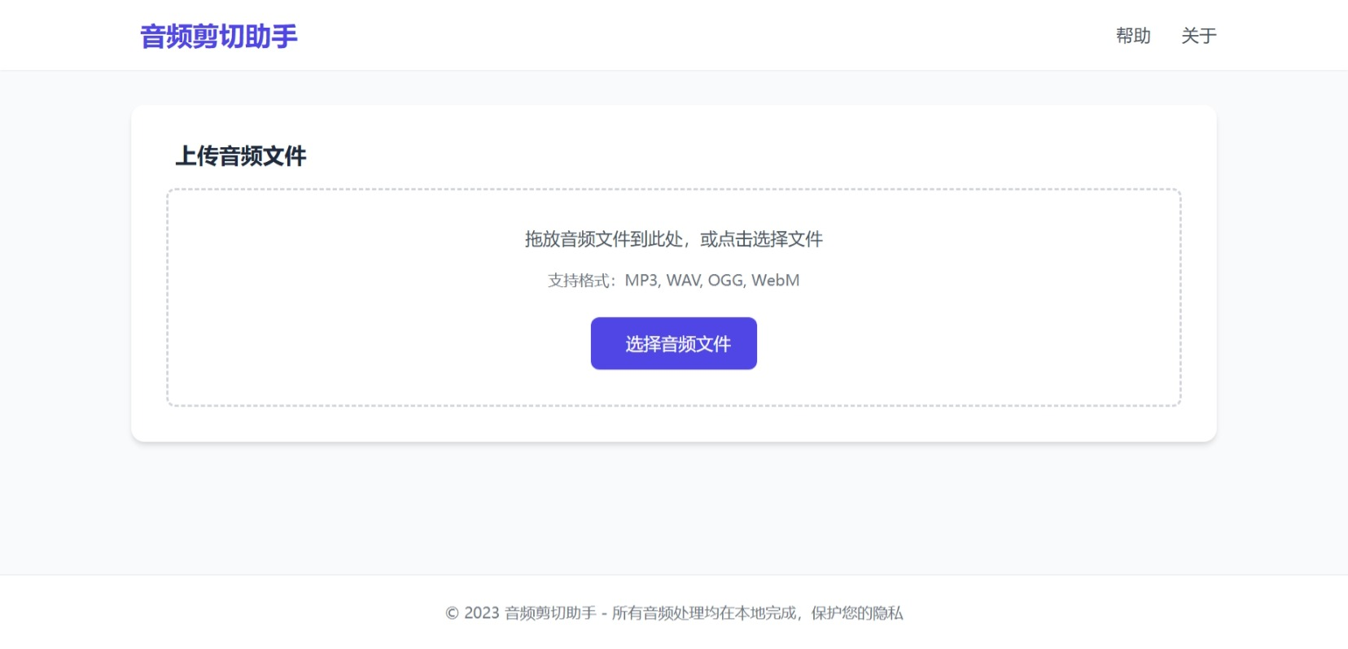Click the © 2023 copyright text in footer
Viewport: 1348px width, 649px height.
pyautogui.click(x=472, y=613)
